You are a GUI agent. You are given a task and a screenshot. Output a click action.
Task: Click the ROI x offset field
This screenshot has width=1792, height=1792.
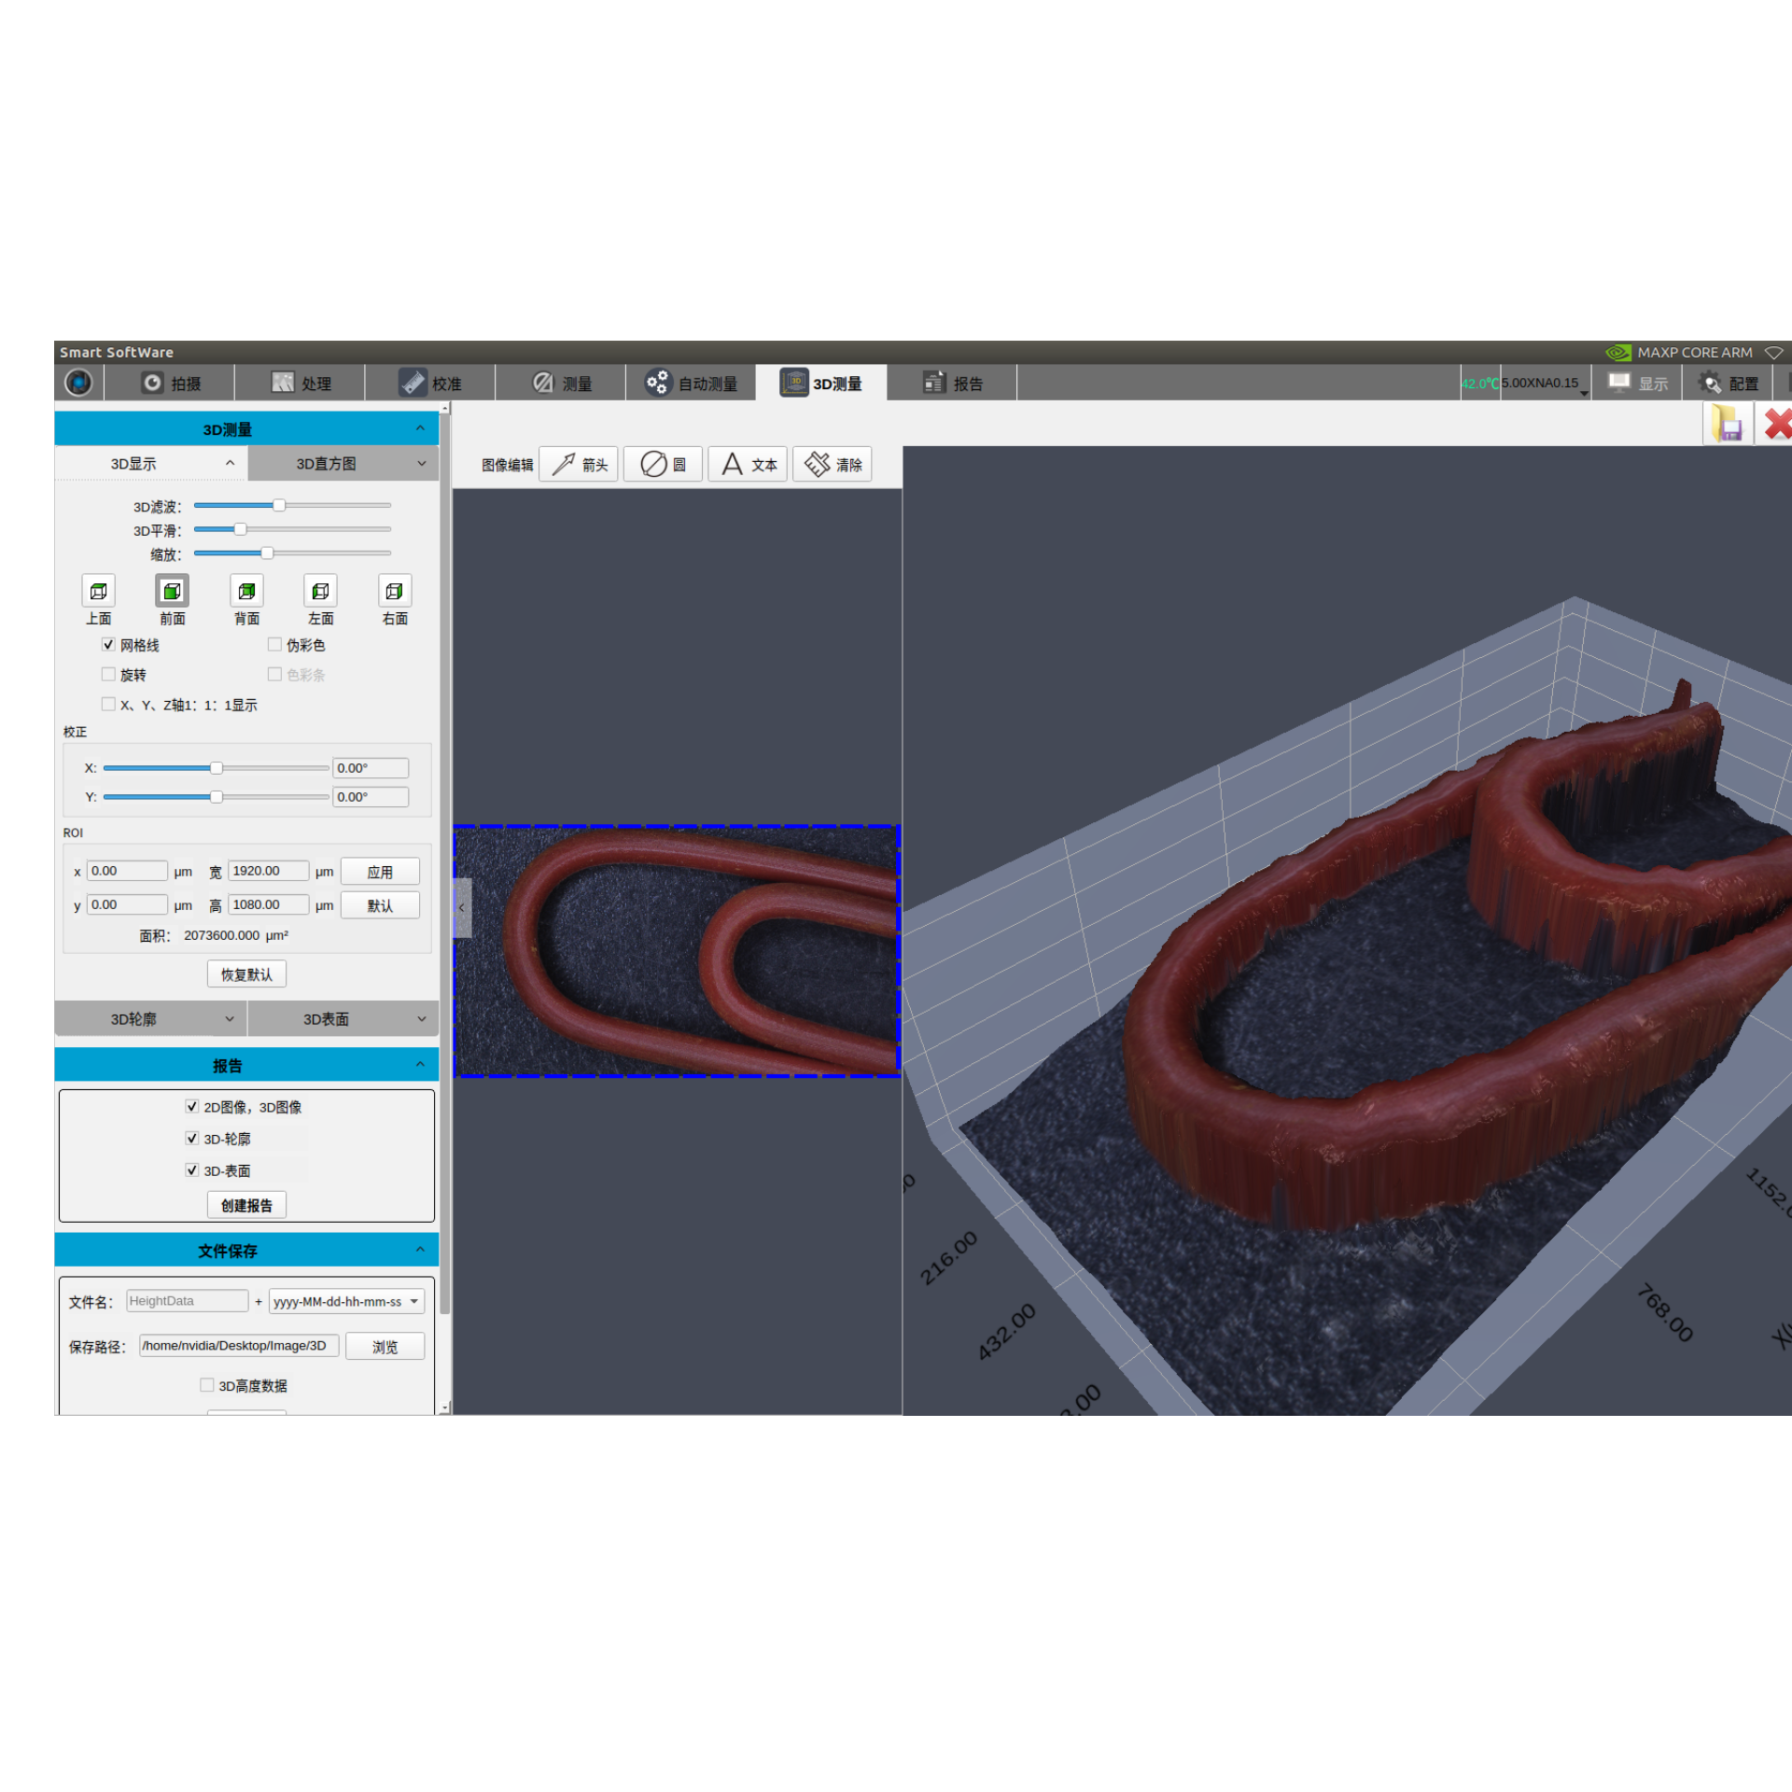(127, 871)
